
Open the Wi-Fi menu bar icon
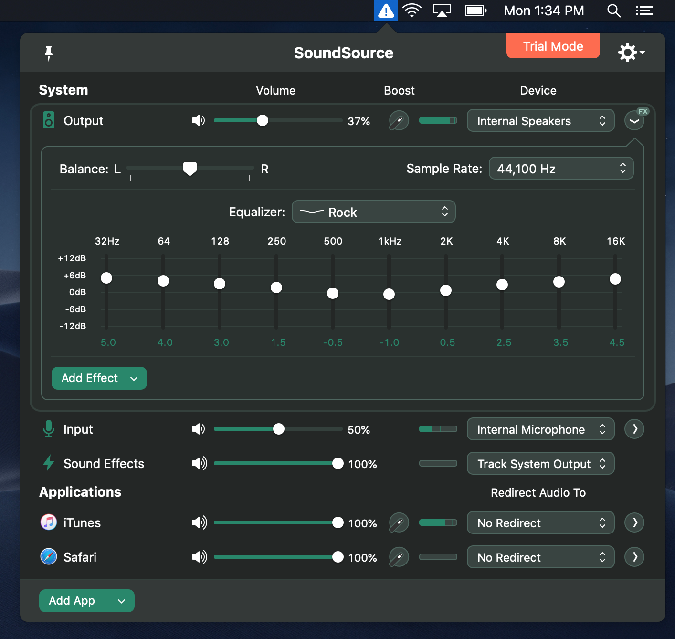(x=412, y=11)
